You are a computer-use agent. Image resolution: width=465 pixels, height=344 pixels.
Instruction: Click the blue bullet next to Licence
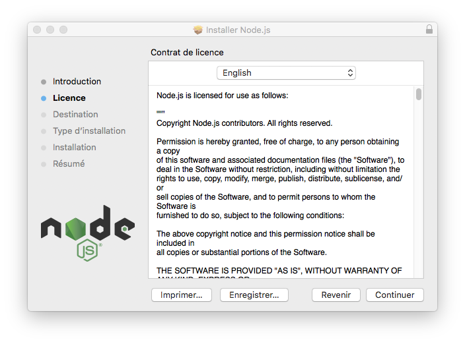[44, 98]
